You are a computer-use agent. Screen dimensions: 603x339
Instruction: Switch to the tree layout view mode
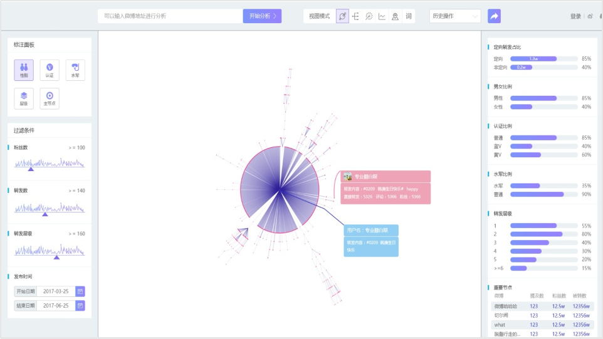click(356, 16)
